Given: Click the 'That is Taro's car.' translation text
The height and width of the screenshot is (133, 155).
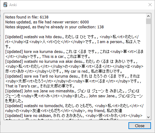Looking at the screenshot, I should (x=22, y=86).
